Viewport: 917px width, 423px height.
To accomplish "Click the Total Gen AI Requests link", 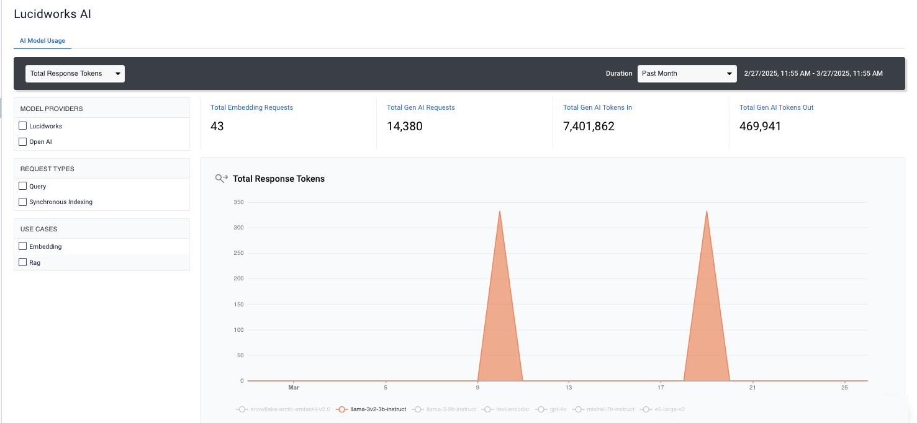I will 421,107.
